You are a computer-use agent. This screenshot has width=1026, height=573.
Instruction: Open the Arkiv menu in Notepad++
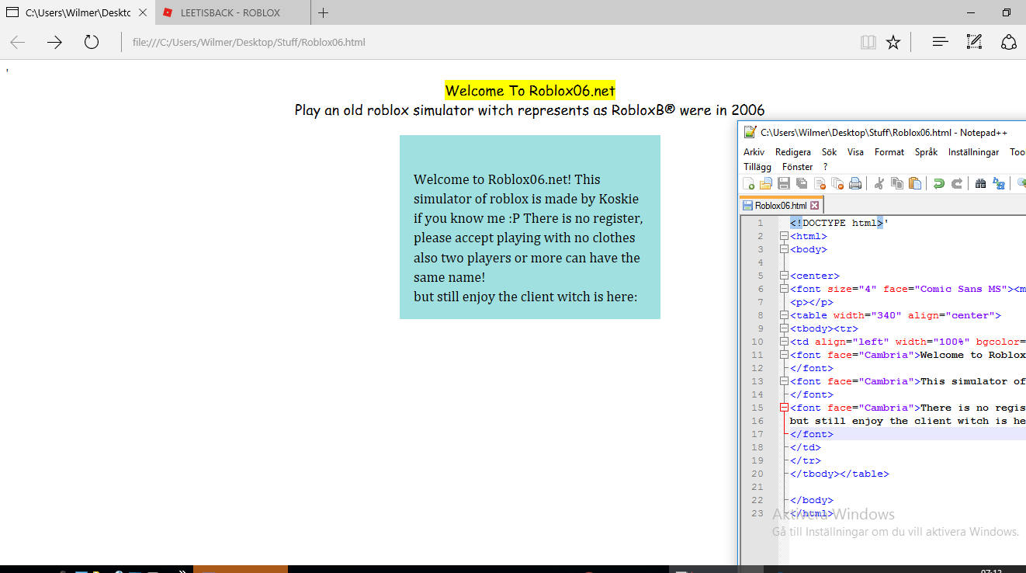tap(754, 152)
